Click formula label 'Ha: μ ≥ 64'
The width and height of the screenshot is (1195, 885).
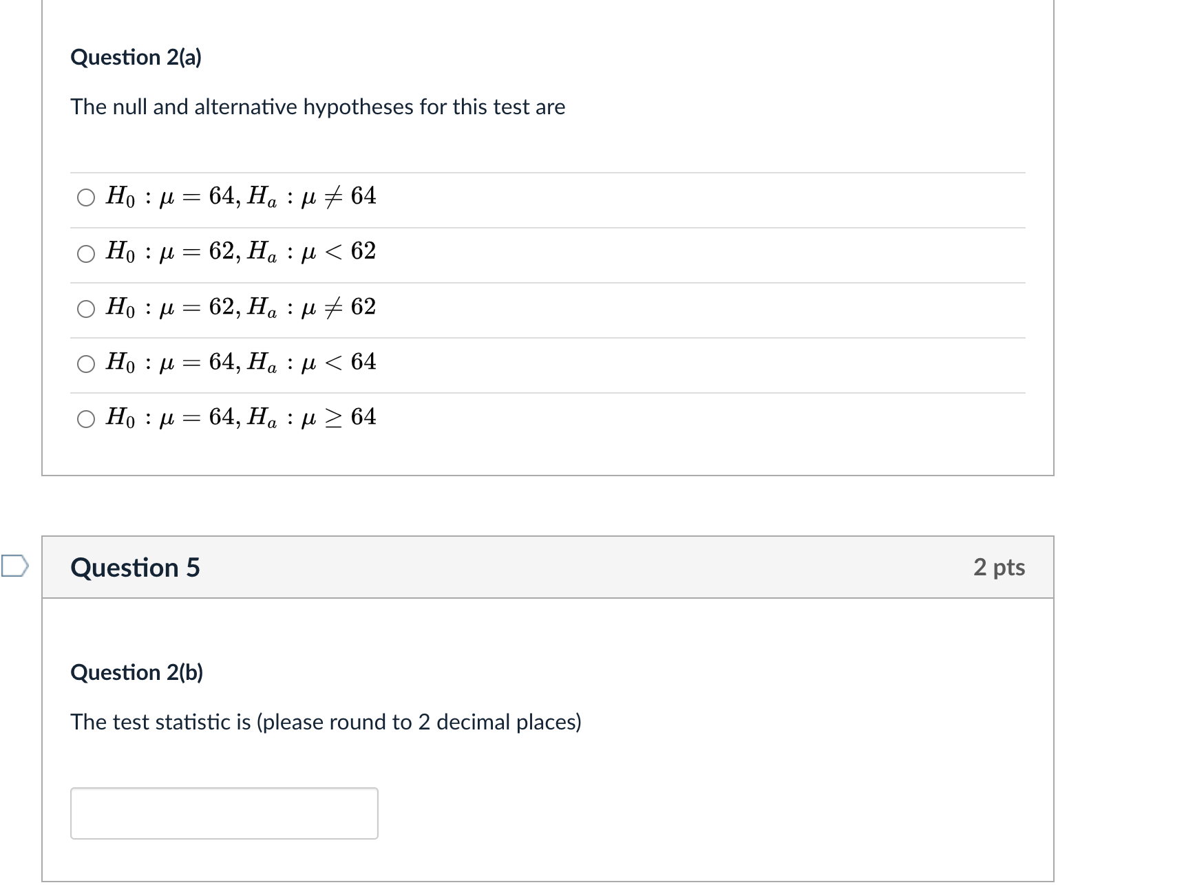[x=311, y=417]
